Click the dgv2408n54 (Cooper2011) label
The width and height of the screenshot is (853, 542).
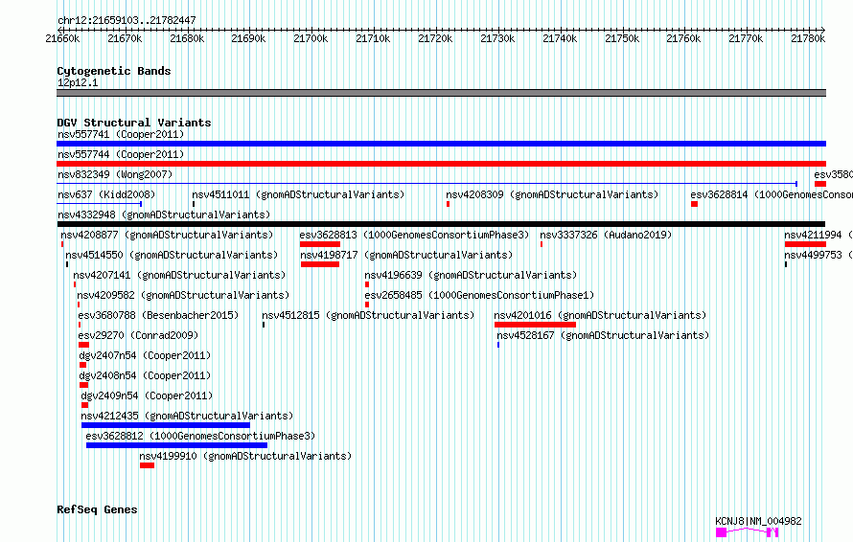(x=146, y=375)
